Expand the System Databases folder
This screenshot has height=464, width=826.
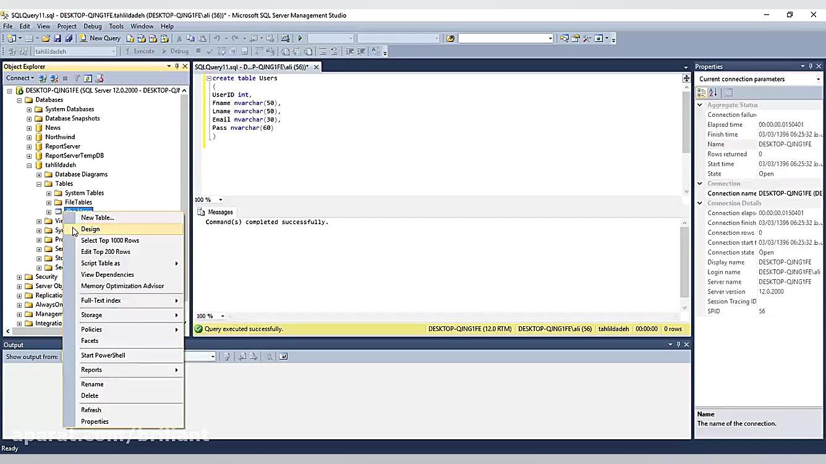pyautogui.click(x=29, y=109)
